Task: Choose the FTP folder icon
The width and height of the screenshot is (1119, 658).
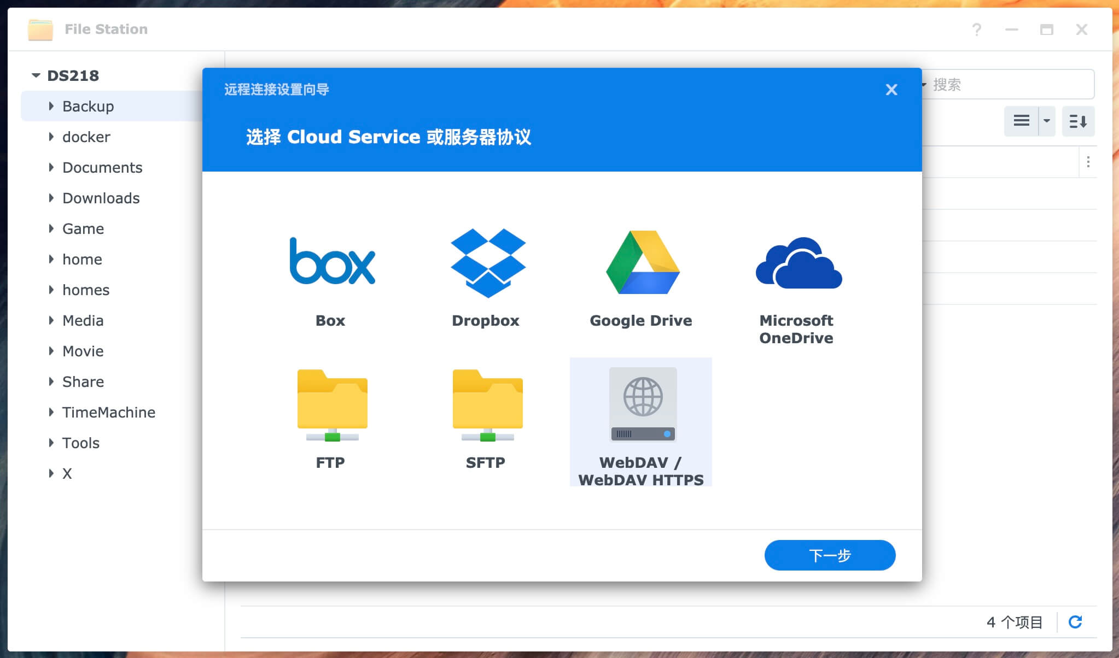Action: (x=331, y=405)
